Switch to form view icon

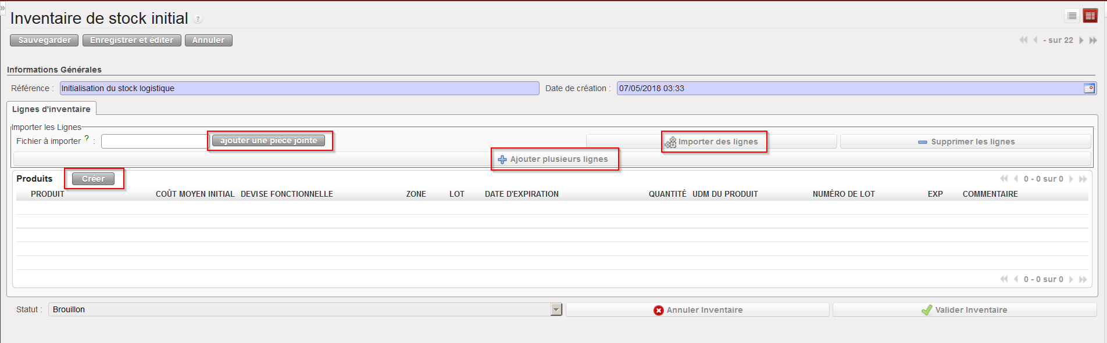click(x=1090, y=16)
